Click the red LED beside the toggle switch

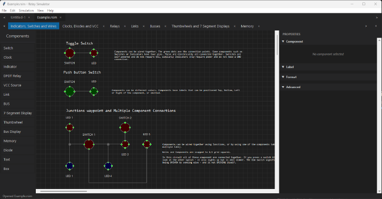tap(94, 53)
